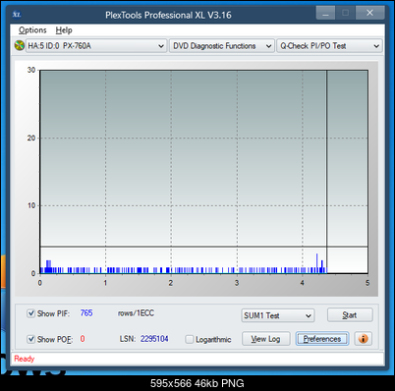Open the Options menu
Image resolution: width=395 pixels, height=391 pixels.
click(32, 30)
